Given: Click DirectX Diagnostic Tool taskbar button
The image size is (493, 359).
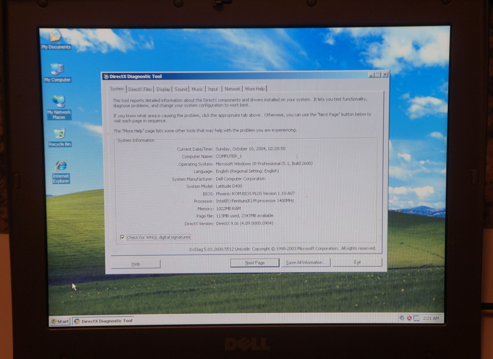Looking at the screenshot, I should coord(103,321).
